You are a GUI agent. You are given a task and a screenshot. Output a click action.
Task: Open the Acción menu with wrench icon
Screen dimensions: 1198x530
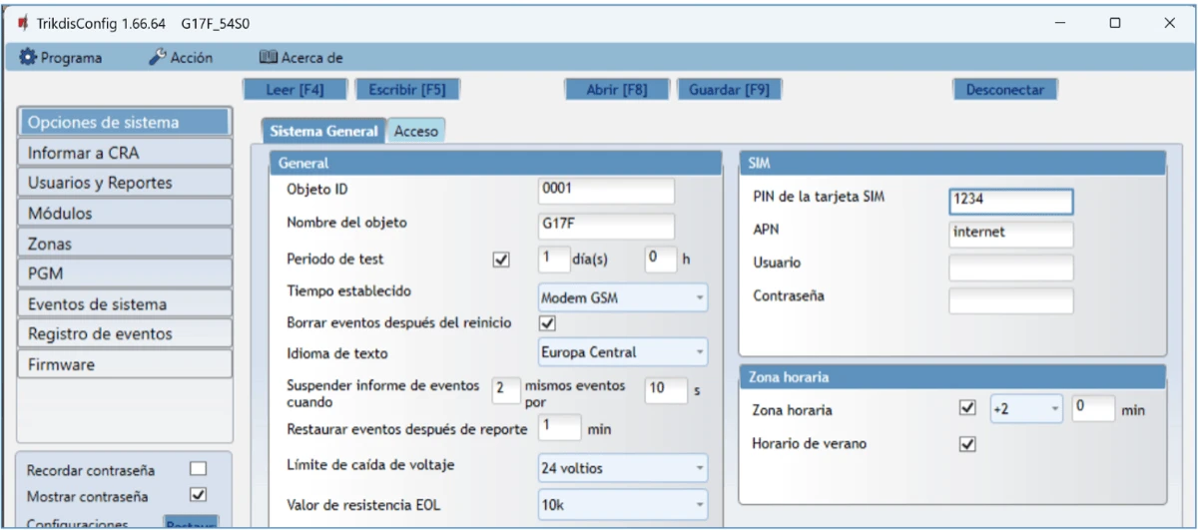coord(181,58)
